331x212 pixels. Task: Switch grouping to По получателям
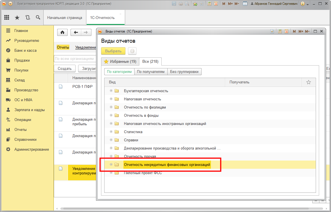[151, 72]
